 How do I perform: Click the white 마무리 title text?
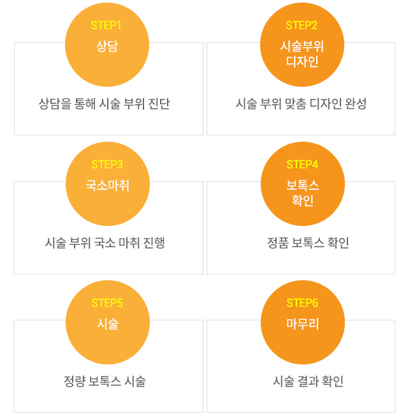(303, 324)
